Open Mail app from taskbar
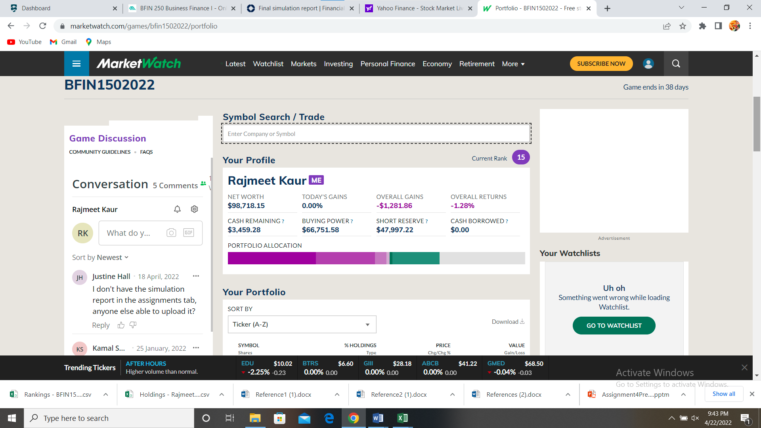This screenshot has height=428, width=761. pyautogui.click(x=304, y=418)
